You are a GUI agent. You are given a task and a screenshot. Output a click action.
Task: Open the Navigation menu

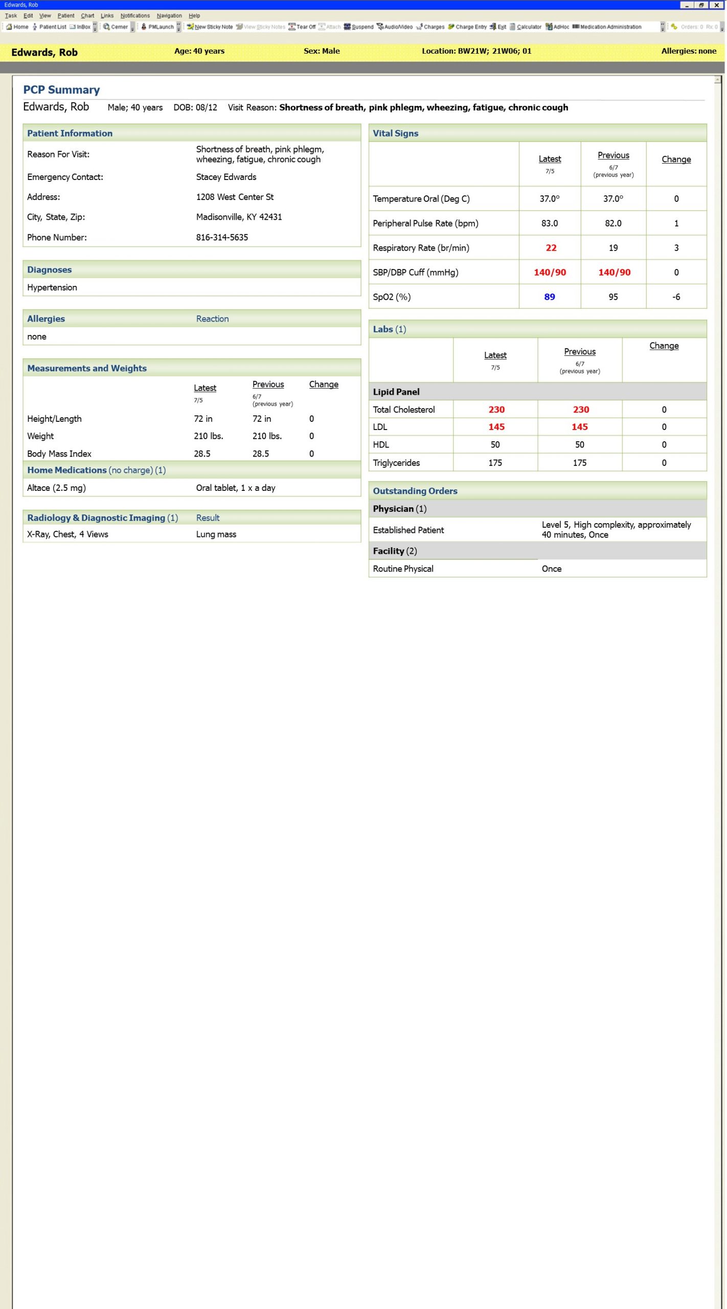(x=169, y=16)
